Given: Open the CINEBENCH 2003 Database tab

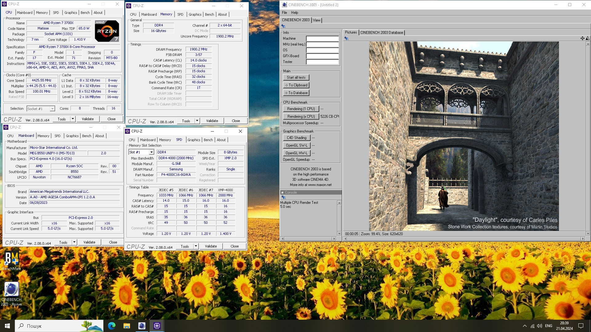Looking at the screenshot, I should (381, 33).
